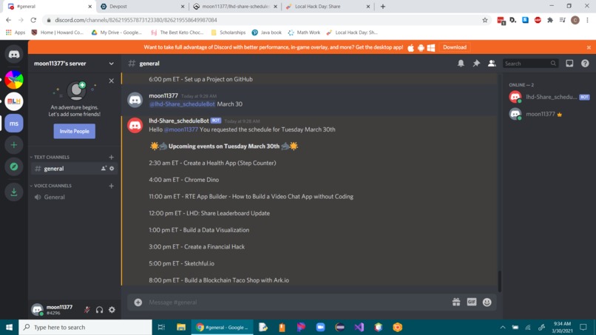Collapse the VOICE CHANNELS category

click(x=51, y=186)
